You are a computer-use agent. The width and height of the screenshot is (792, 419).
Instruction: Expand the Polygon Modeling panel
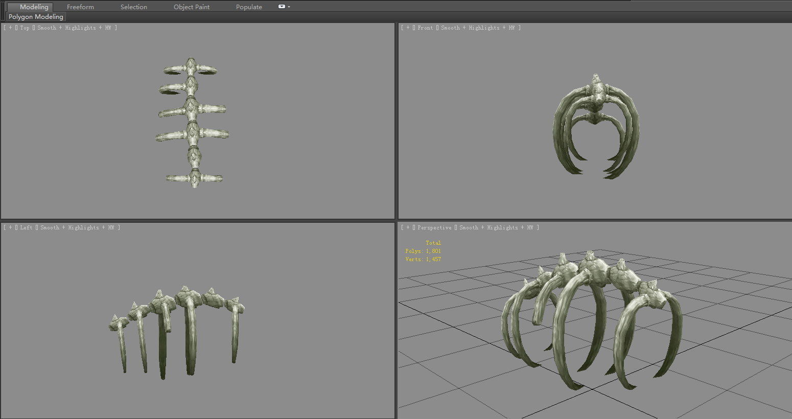[36, 17]
